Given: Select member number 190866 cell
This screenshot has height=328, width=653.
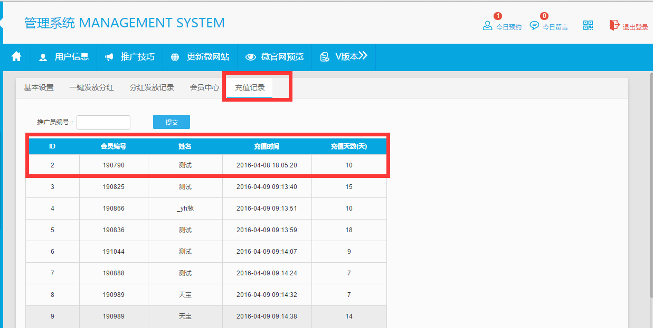Looking at the screenshot, I should 113,208.
